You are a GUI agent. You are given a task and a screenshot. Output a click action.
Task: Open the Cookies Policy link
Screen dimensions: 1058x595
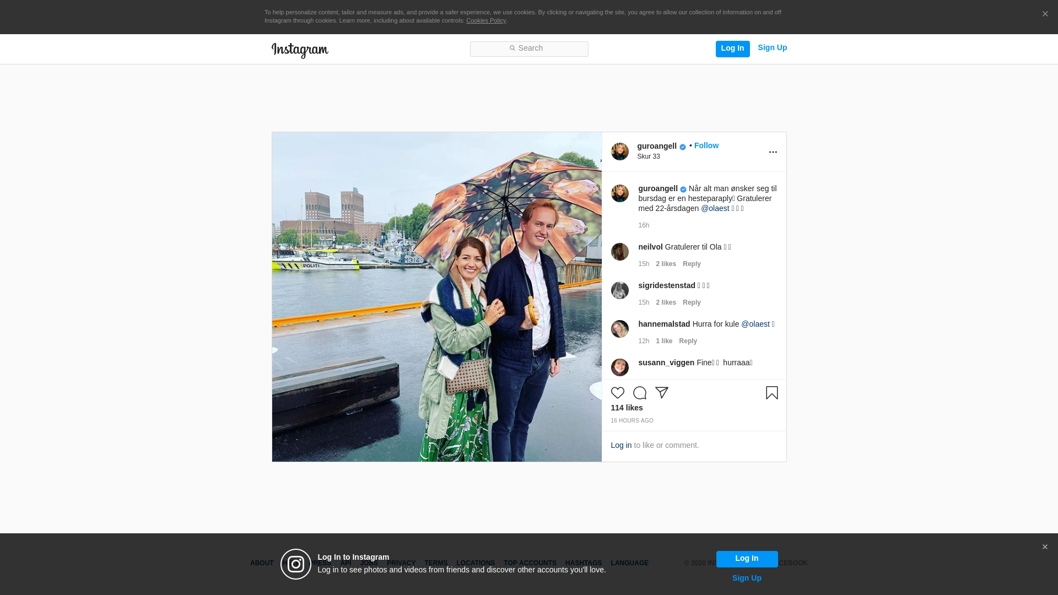486,20
